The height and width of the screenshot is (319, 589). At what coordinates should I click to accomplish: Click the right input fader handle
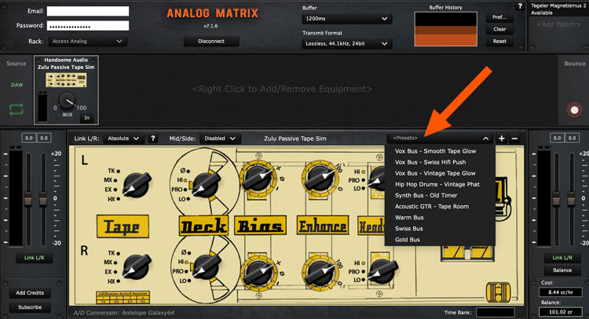(43, 198)
